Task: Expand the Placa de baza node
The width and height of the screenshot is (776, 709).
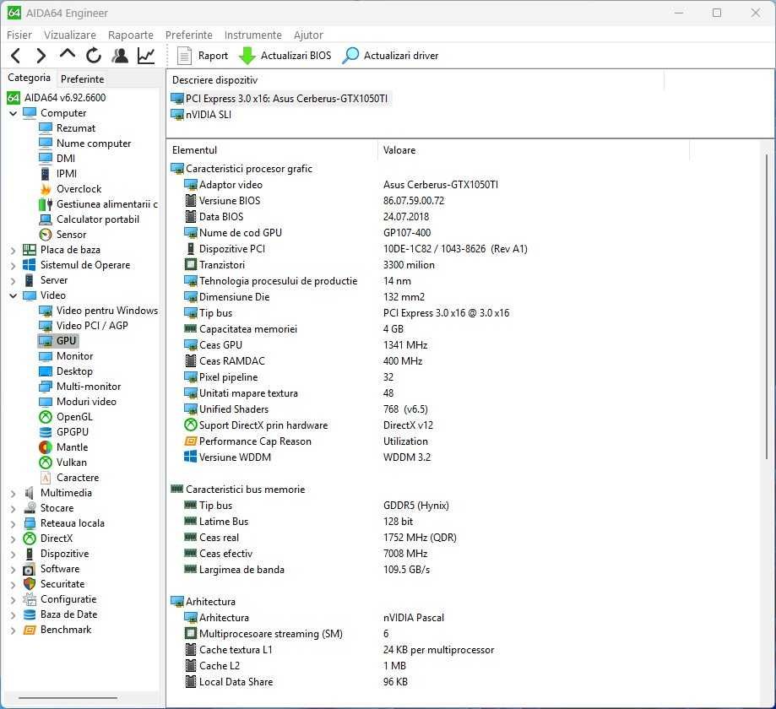Action: pos(14,251)
